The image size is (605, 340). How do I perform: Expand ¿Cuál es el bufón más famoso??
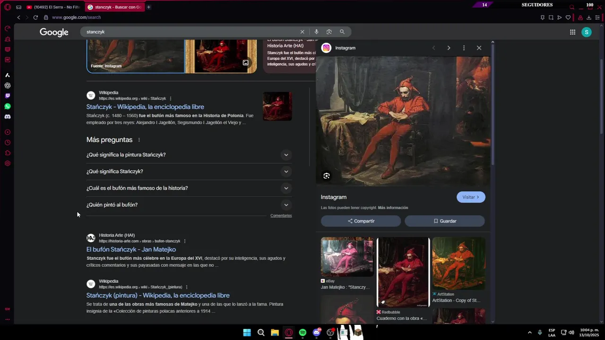click(x=189, y=188)
